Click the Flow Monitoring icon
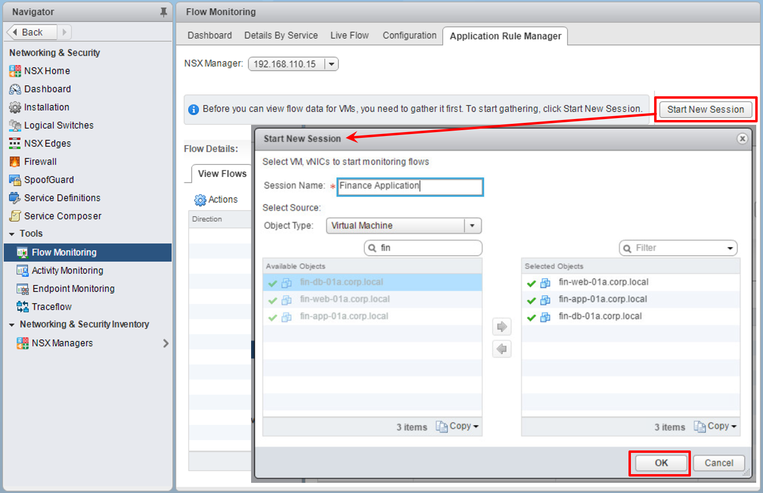This screenshot has height=493, width=763. coord(22,253)
